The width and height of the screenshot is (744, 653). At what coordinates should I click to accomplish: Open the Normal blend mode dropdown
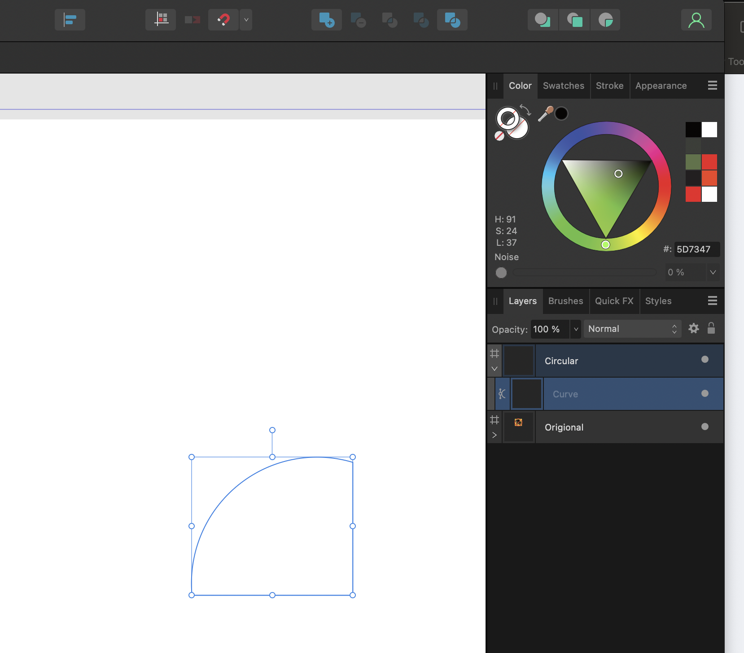(x=632, y=329)
